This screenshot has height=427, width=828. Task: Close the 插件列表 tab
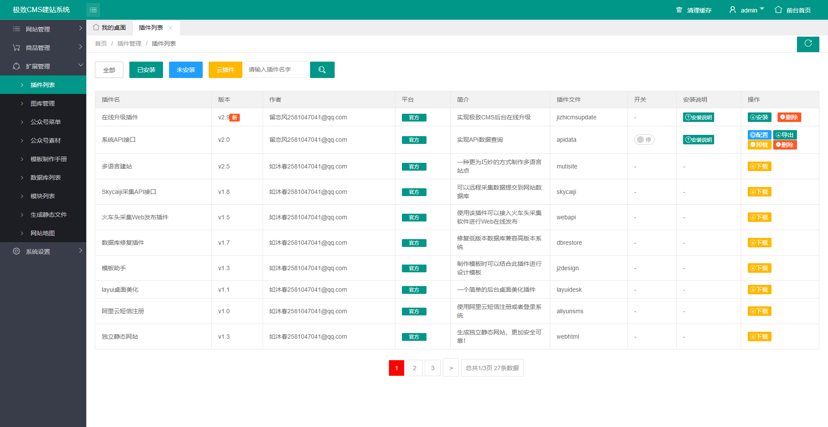[x=170, y=28]
